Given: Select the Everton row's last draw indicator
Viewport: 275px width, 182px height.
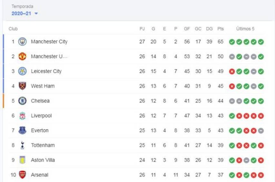Looking at the screenshot, I should (x=261, y=131).
